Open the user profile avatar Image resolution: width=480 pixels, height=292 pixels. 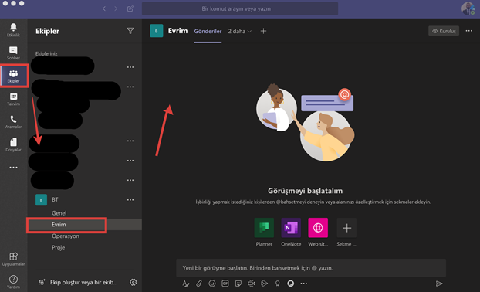468,8
